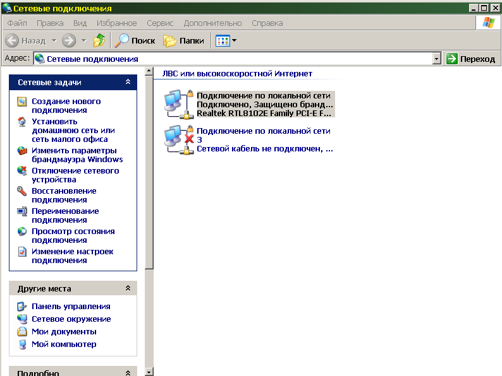Viewport: 502px width, 376px height.
Task: Click the Create new connection wizard icon
Action: [x=22, y=102]
